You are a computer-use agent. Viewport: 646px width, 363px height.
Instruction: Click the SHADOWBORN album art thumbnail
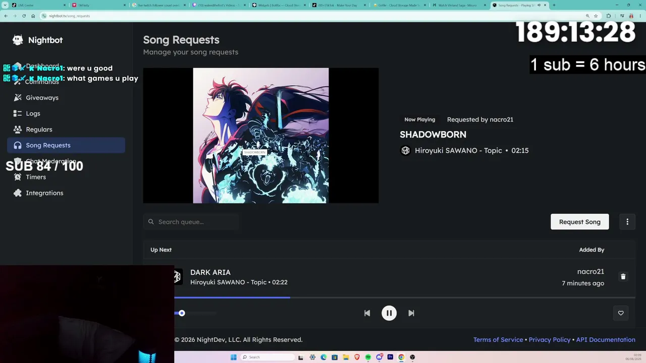coord(261,136)
